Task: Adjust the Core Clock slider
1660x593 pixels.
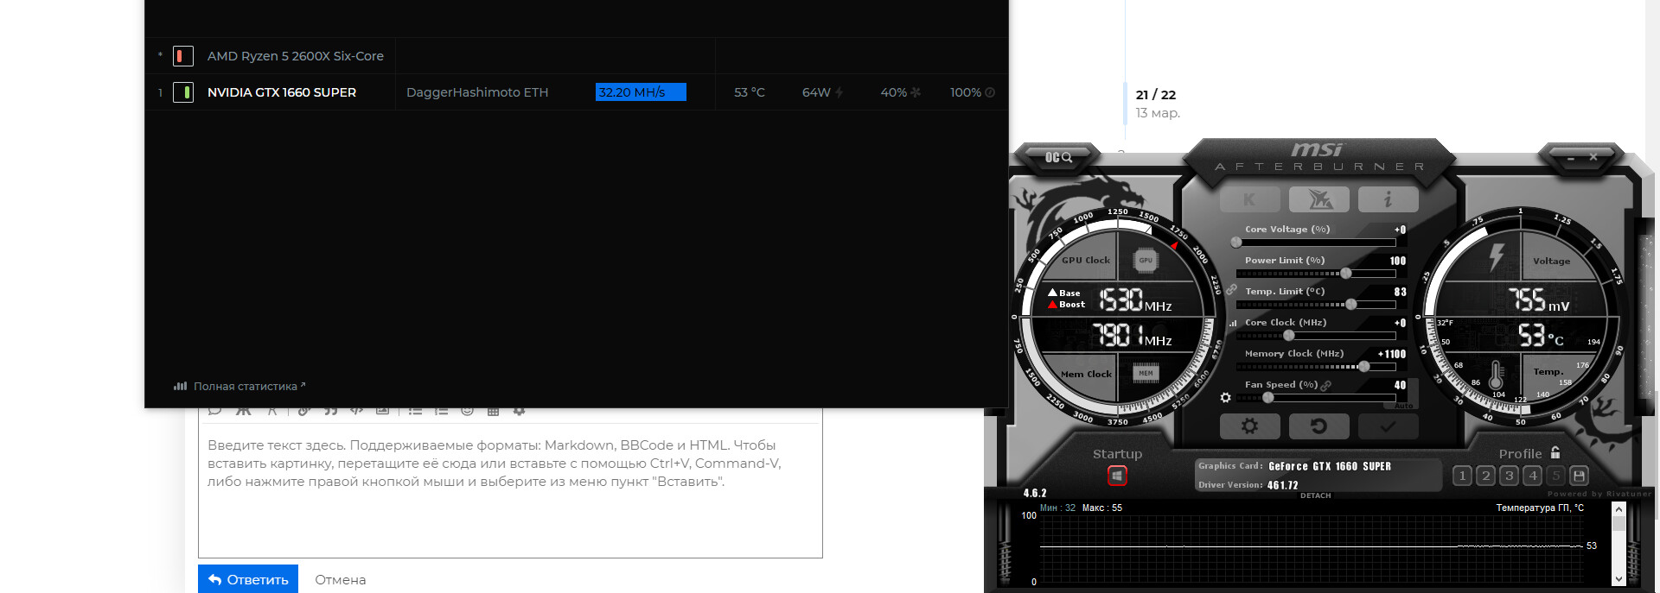Action: pos(1316,336)
